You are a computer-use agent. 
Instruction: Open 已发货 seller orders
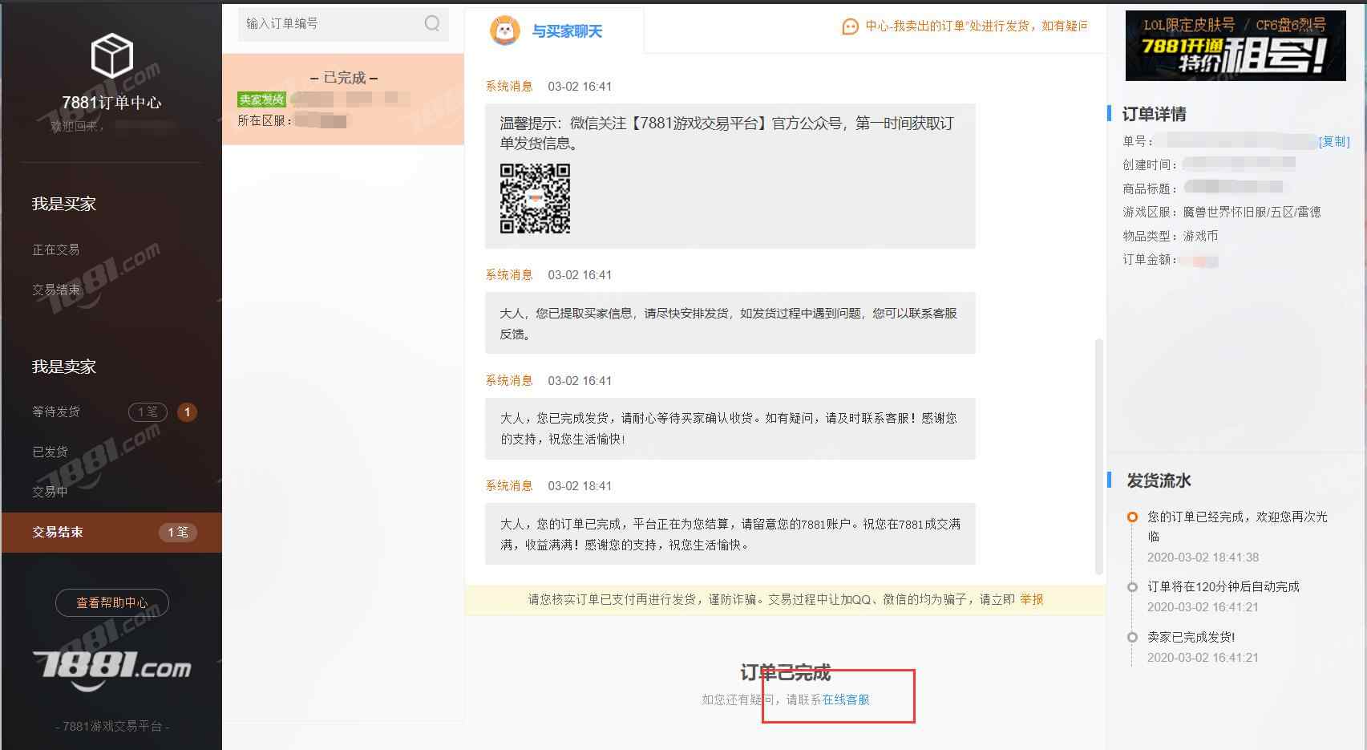click(50, 452)
